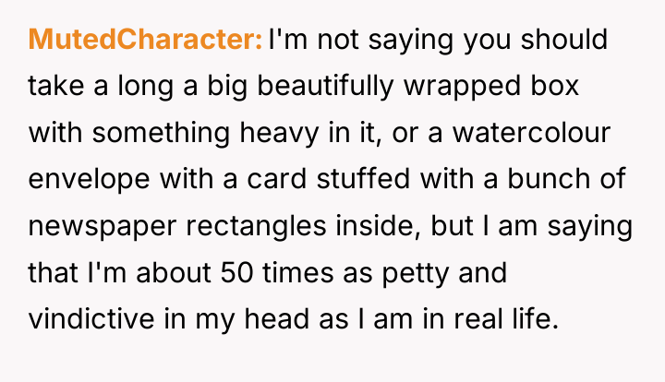Open the MutedCharacter username link
Screen dimensions: 665x382
(146, 40)
